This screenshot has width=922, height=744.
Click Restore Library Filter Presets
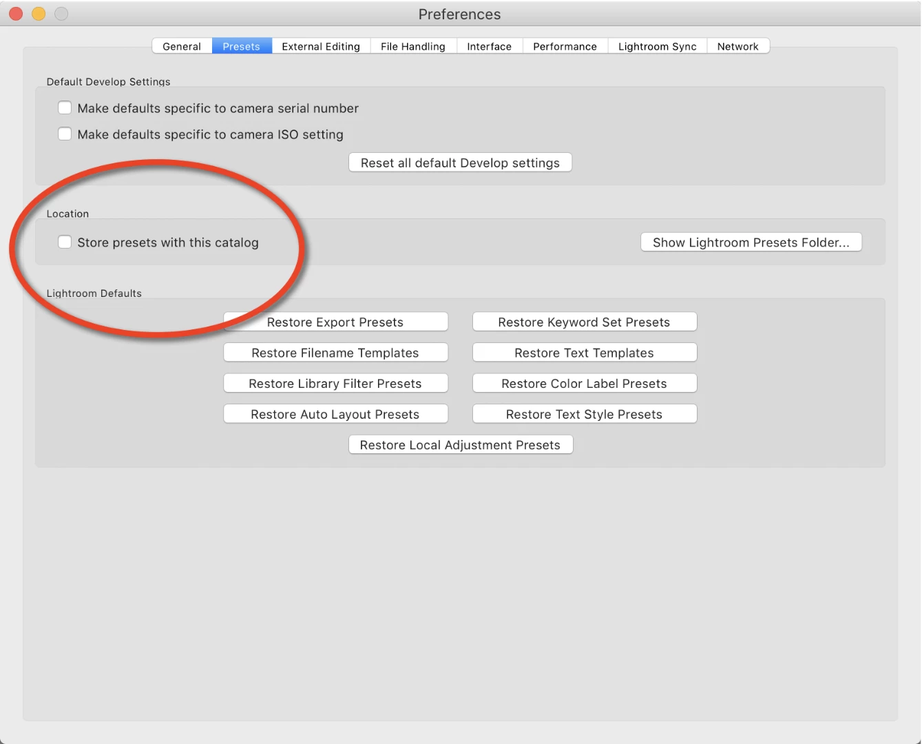[335, 384]
